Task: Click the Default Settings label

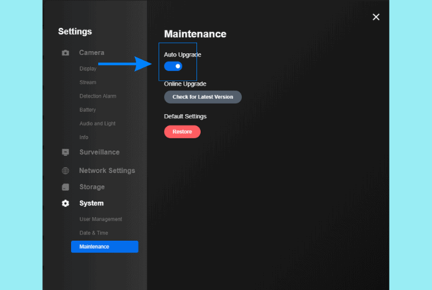Action: tap(185, 117)
